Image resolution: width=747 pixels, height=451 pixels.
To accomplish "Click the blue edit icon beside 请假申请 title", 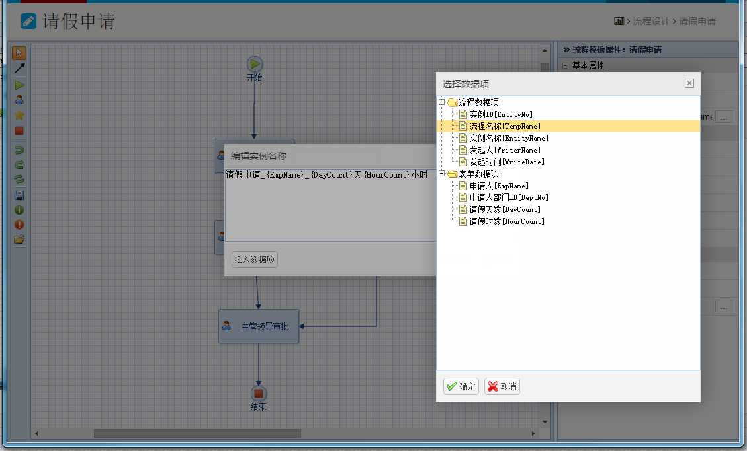I will 28,21.
